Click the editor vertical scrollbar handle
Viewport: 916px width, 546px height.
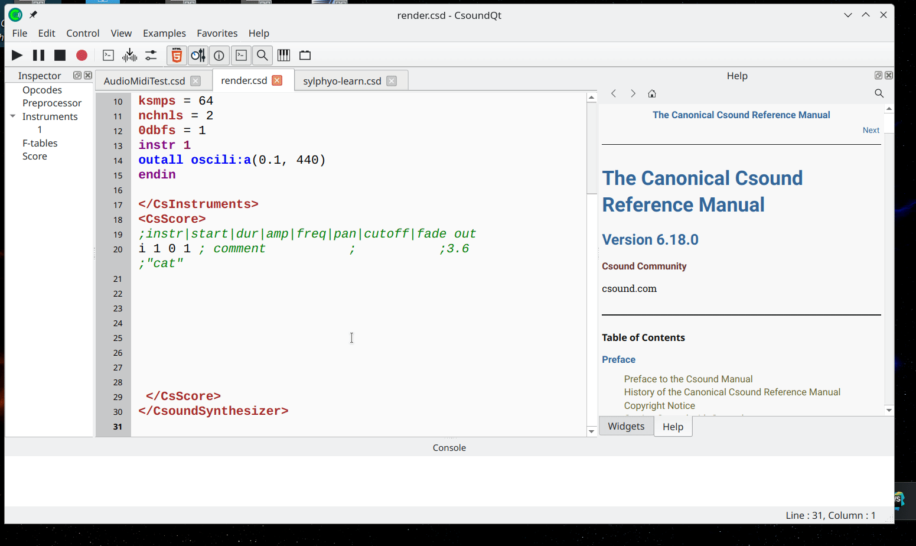click(x=591, y=148)
